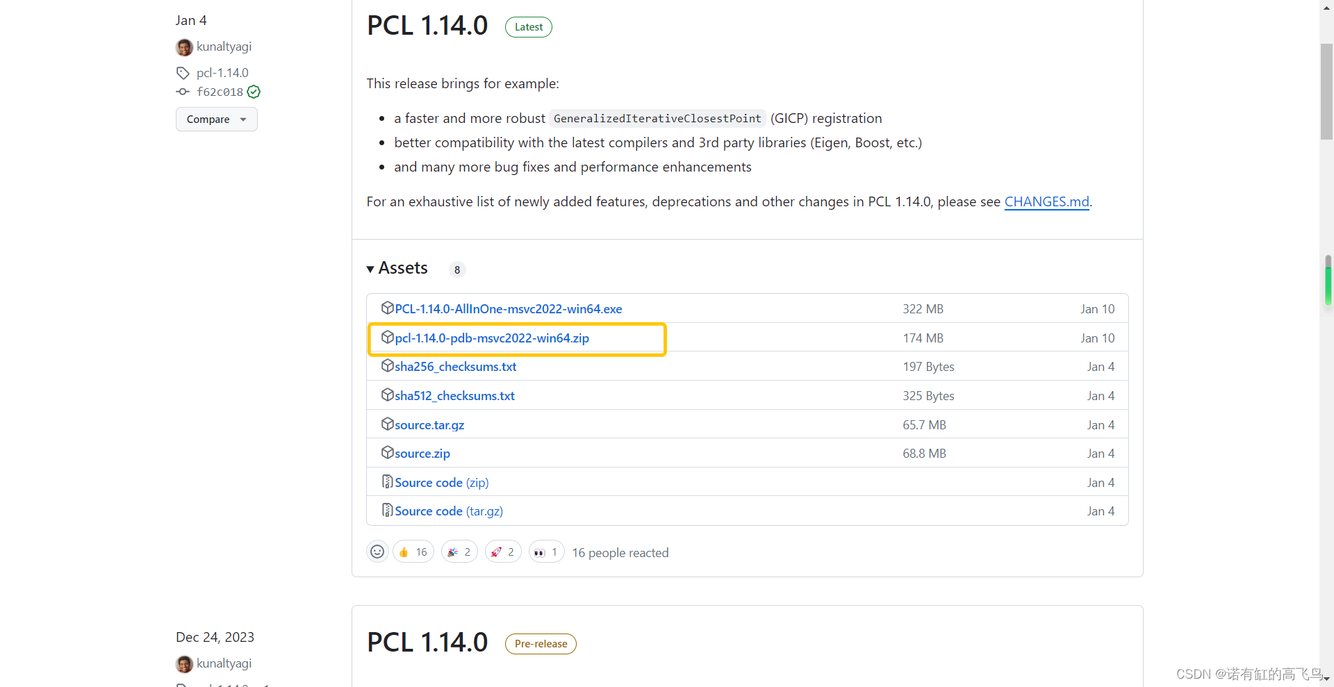The image size is (1334, 687).
Task: Click package icon beside pcl-1.14.0-pdb zip
Action: (x=388, y=337)
